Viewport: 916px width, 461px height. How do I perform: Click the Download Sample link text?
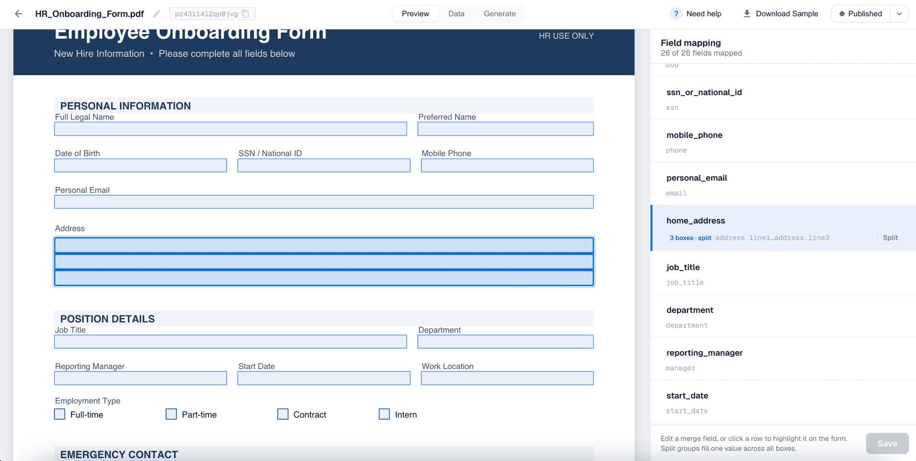[787, 14]
